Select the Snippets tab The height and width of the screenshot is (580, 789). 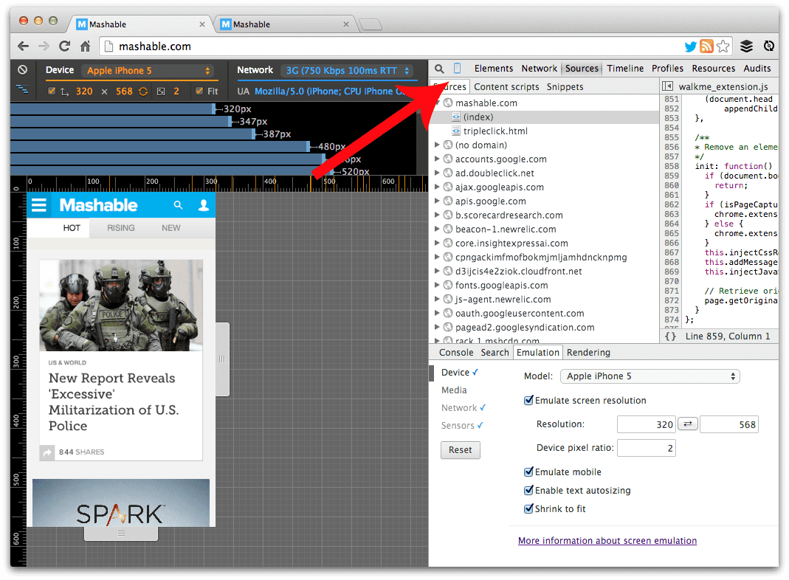coord(565,86)
